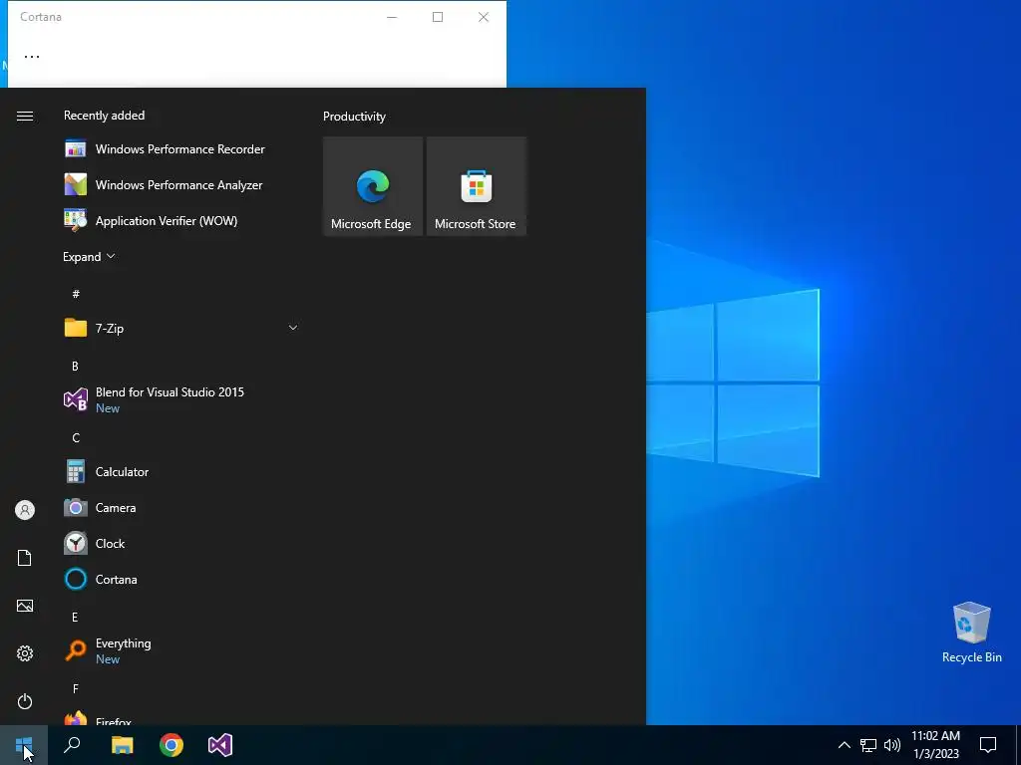Screen dimensions: 1021x765
Task: Launch Google Chrome from the taskbar
Action: click(x=171, y=745)
